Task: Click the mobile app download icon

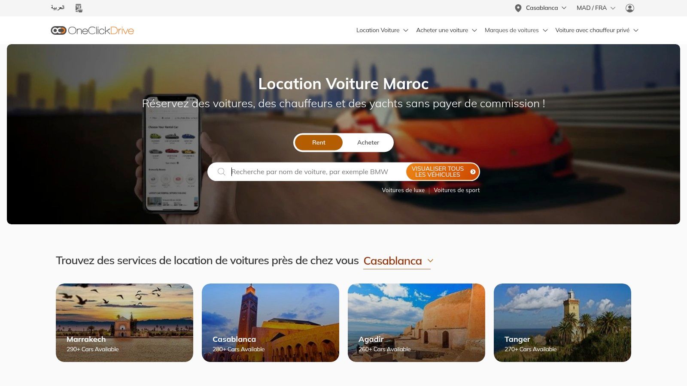Action: pos(79,8)
